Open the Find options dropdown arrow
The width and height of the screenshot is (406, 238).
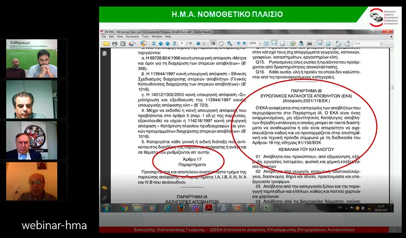[381, 43]
